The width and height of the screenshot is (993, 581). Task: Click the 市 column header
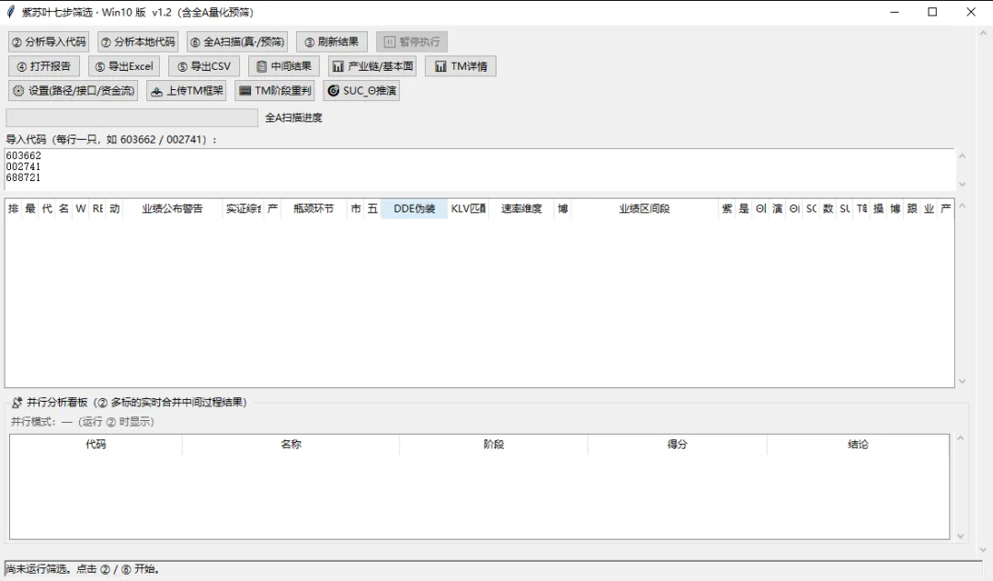356,209
